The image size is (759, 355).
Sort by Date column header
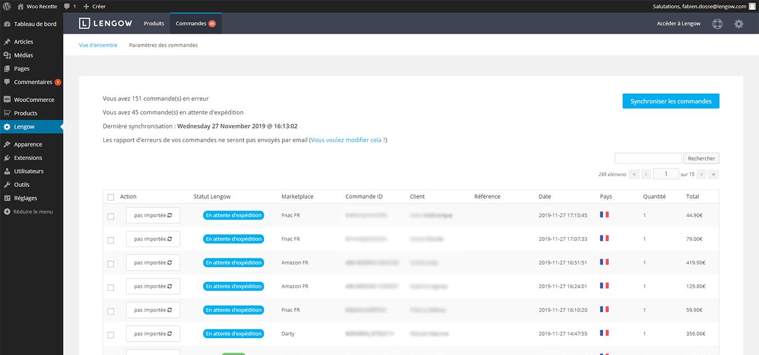(545, 197)
